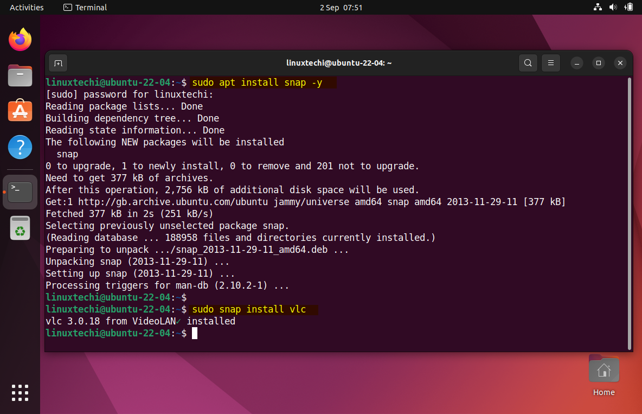Viewport: 642px width, 414px height.
Task: Show the applications grid
Action: pos(20,393)
